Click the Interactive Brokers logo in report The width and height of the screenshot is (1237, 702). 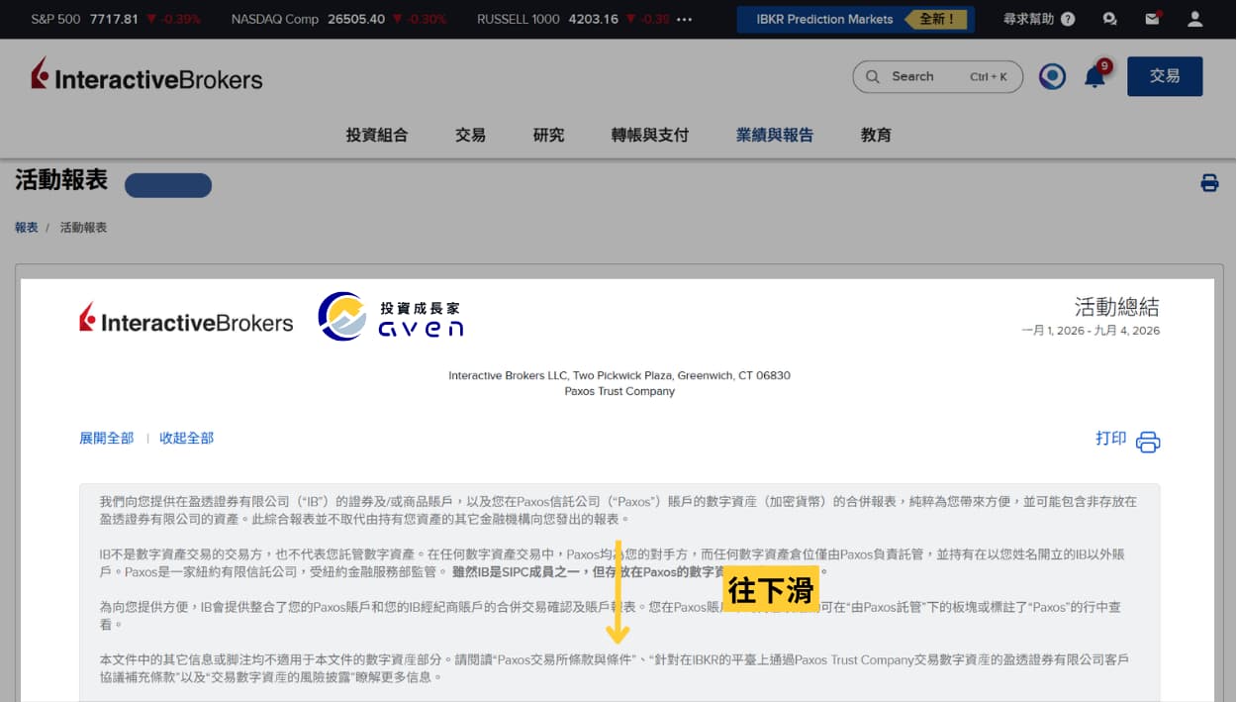pos(186,319)
